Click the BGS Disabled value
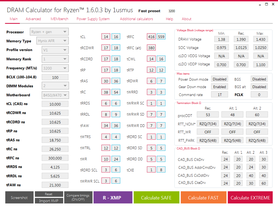This screenshot has width=278, height=209. click(x=259, y=79)
